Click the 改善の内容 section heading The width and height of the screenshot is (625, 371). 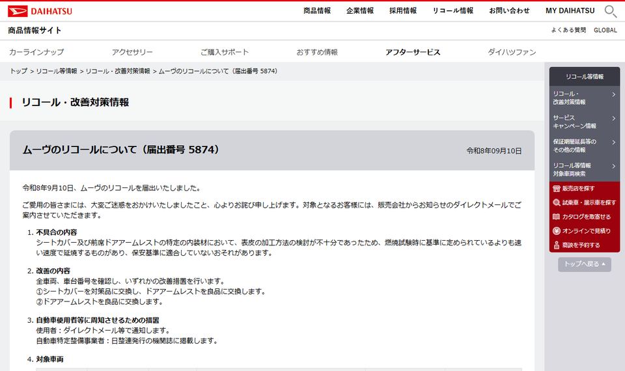click(53, 271)
